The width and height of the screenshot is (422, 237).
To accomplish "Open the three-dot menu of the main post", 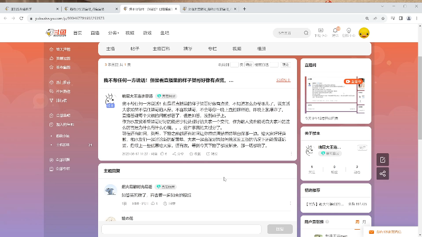I will point(291,154).
